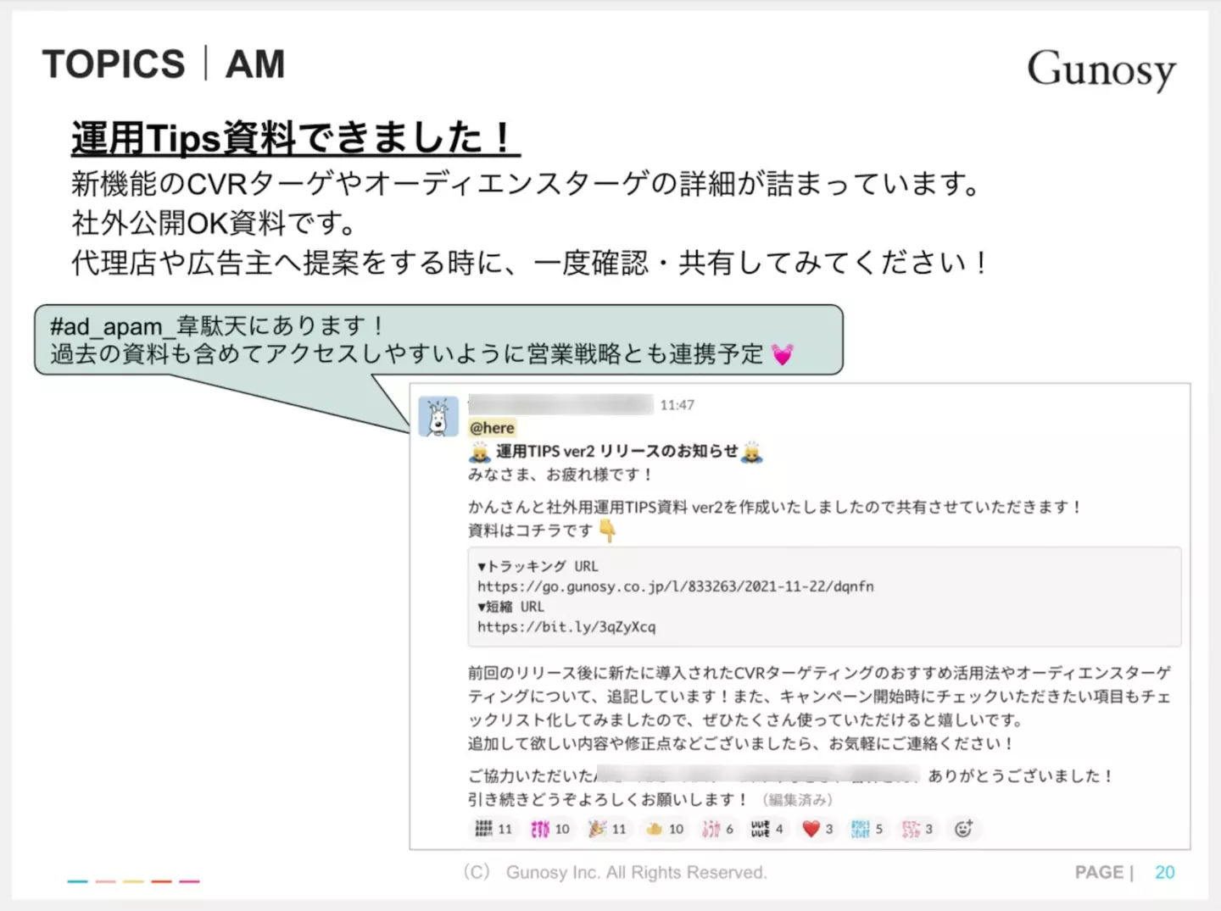Click the line starting '新機能のCVRターゲ'
This screenshot has width=1221, height=911.
(527, 184)
